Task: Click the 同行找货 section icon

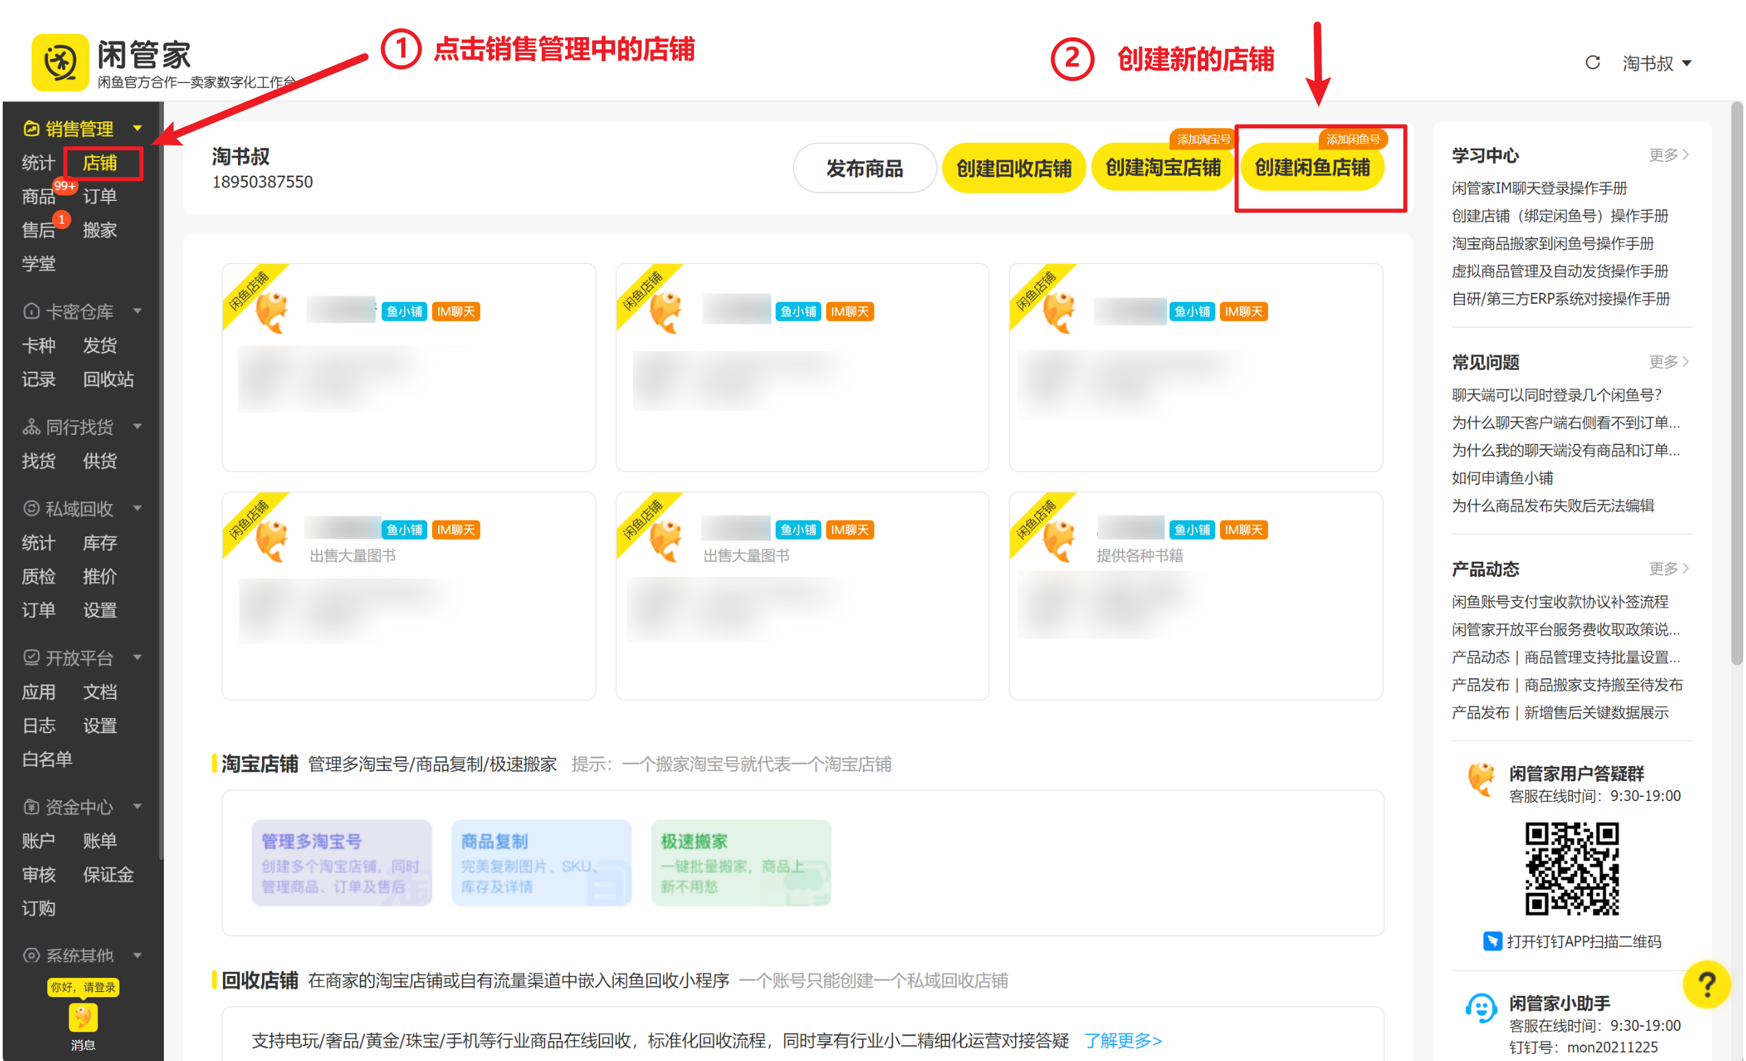Action: [31, 427]
